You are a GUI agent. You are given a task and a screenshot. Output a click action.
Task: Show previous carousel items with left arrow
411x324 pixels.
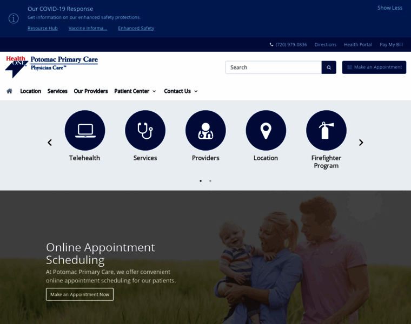[50, 143]
